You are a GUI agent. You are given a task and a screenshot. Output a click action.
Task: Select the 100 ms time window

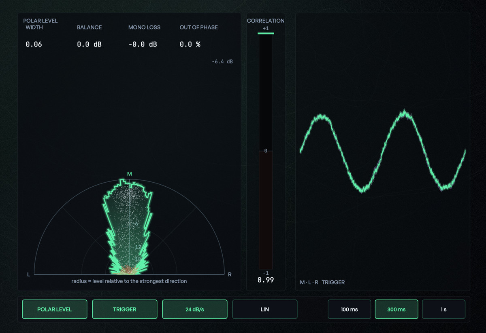tap(349, 309)
